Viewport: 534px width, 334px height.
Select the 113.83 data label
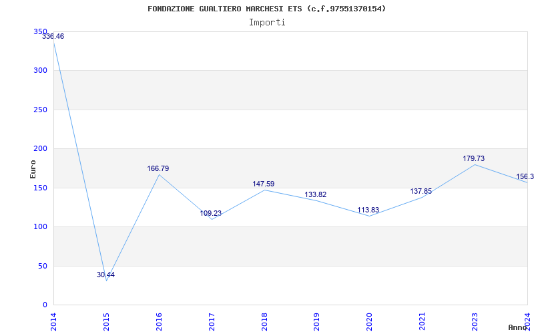(368, 210)
